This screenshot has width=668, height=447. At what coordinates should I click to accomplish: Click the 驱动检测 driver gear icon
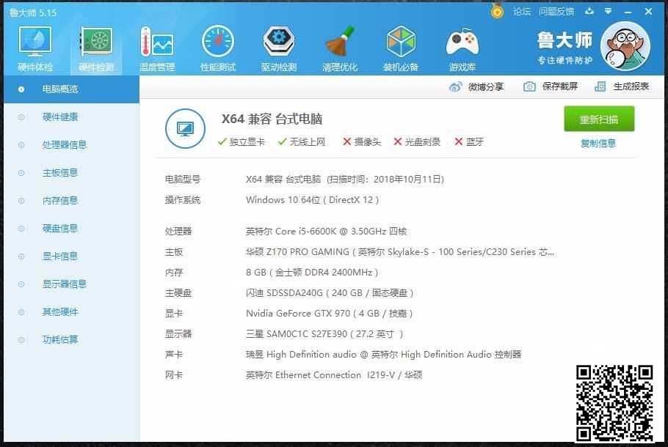pos(279,43)
